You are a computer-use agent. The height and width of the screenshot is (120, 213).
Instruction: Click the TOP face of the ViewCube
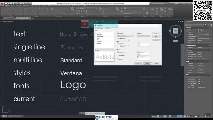175,31
